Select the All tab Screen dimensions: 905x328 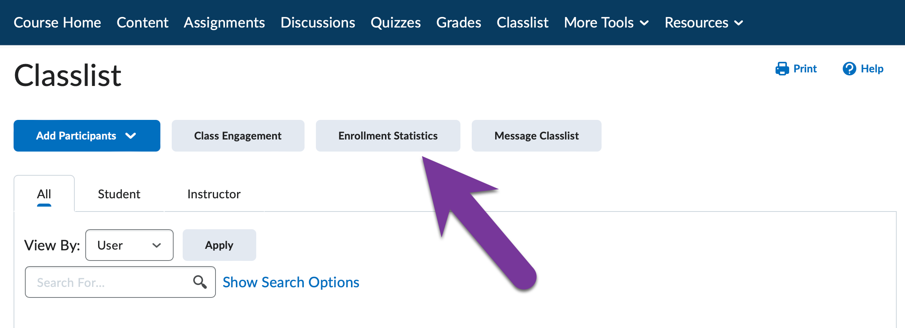point(44,194)
